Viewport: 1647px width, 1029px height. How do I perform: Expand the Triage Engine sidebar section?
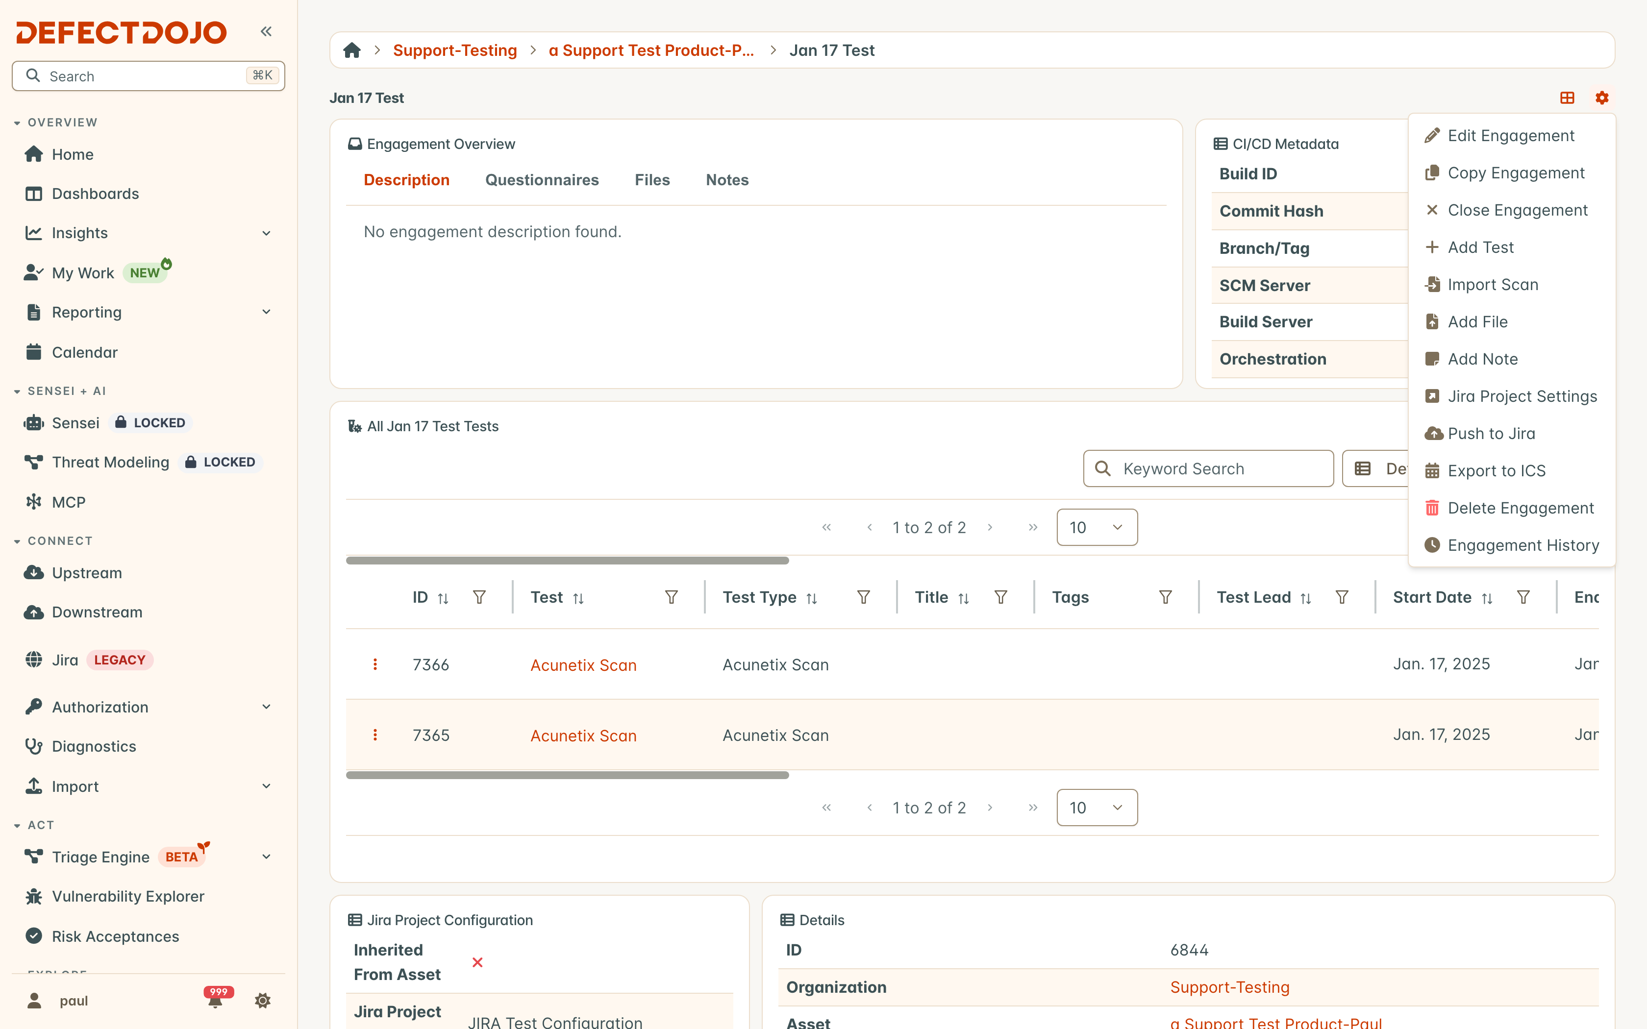[266, 857]
